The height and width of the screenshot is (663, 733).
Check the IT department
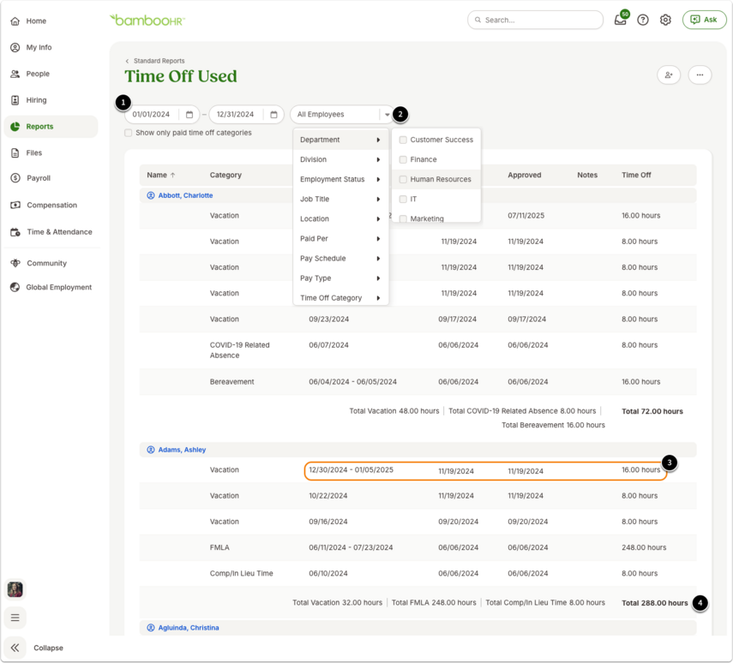click(x=403, y=199)
